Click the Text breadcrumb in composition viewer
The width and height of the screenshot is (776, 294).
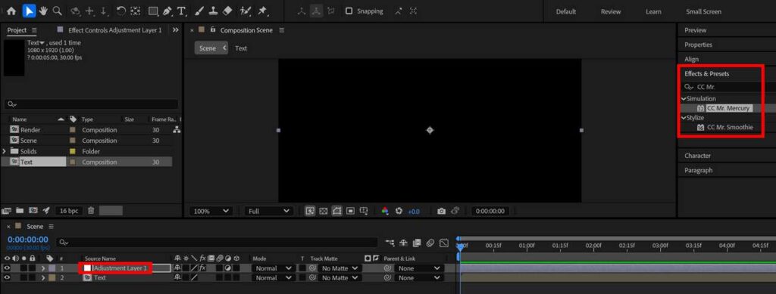[241, 48]
